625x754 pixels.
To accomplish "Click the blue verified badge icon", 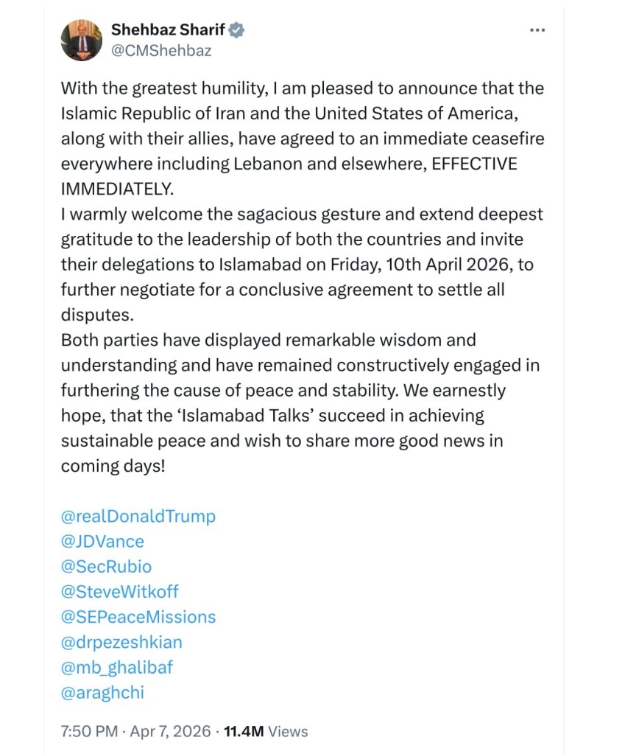I will tap(237, 30).
